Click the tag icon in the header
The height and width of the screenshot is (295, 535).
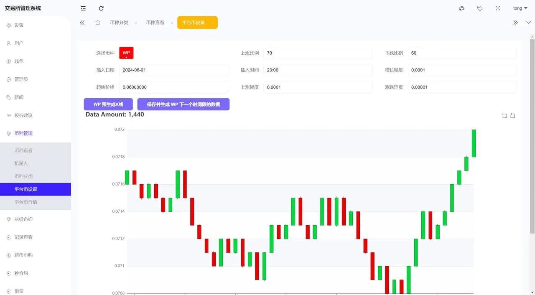pos(480,8)
